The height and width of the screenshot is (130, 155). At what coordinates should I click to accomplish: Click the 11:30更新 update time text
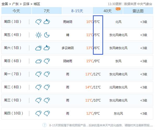click(115, 4)
